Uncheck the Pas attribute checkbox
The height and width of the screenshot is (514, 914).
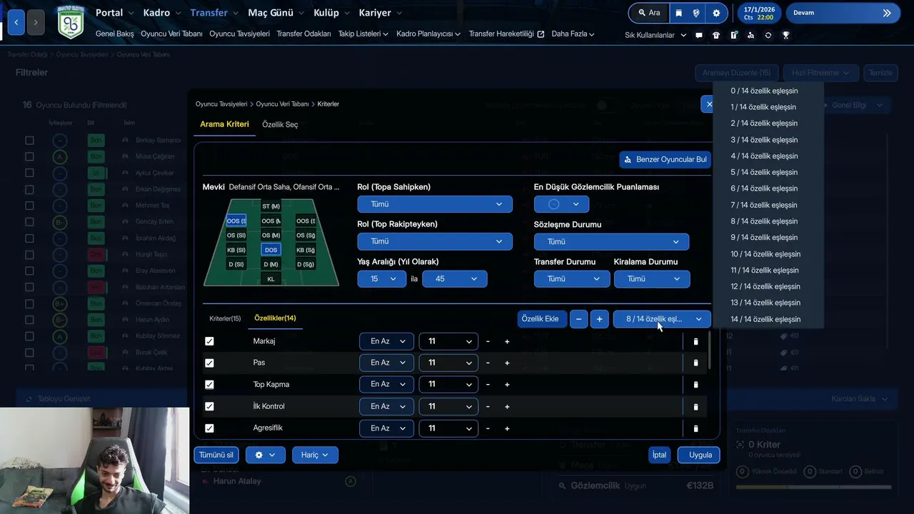point(209,363)
